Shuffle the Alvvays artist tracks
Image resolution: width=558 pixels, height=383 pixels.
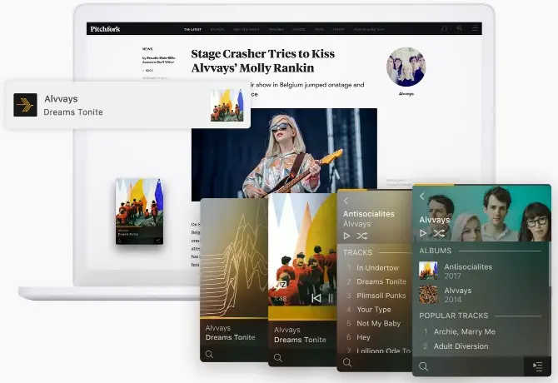439,233
